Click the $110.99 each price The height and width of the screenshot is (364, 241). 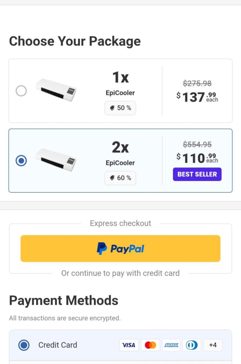[197, 158]
